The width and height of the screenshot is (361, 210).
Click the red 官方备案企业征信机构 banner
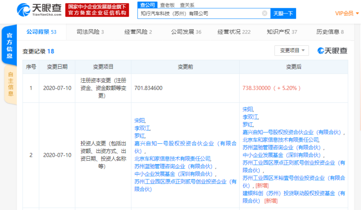click(97, 10)
